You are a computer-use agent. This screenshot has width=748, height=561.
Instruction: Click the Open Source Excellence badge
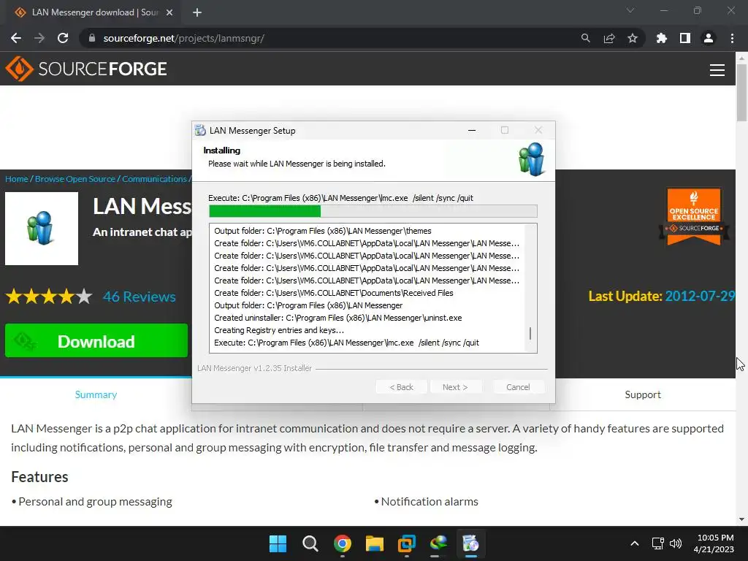click(694, 216)
